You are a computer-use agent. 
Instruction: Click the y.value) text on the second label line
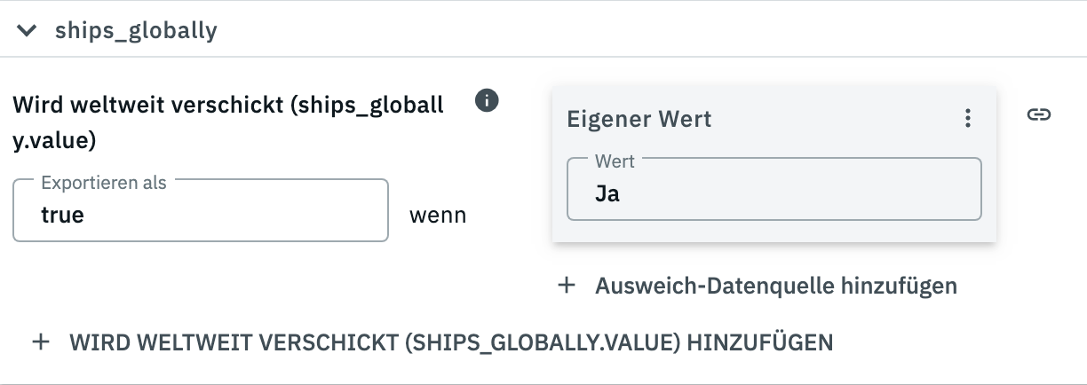55,140
